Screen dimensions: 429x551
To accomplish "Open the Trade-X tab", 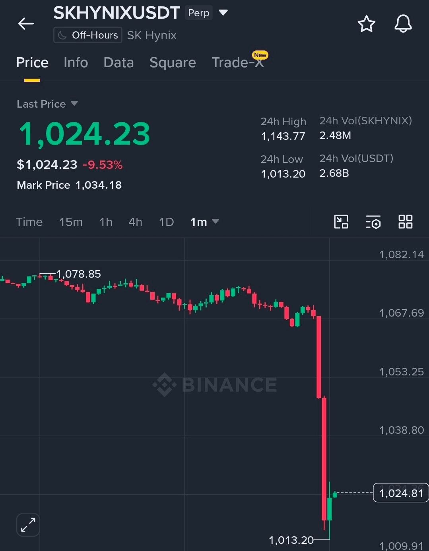I will click(x=238, y=63).
